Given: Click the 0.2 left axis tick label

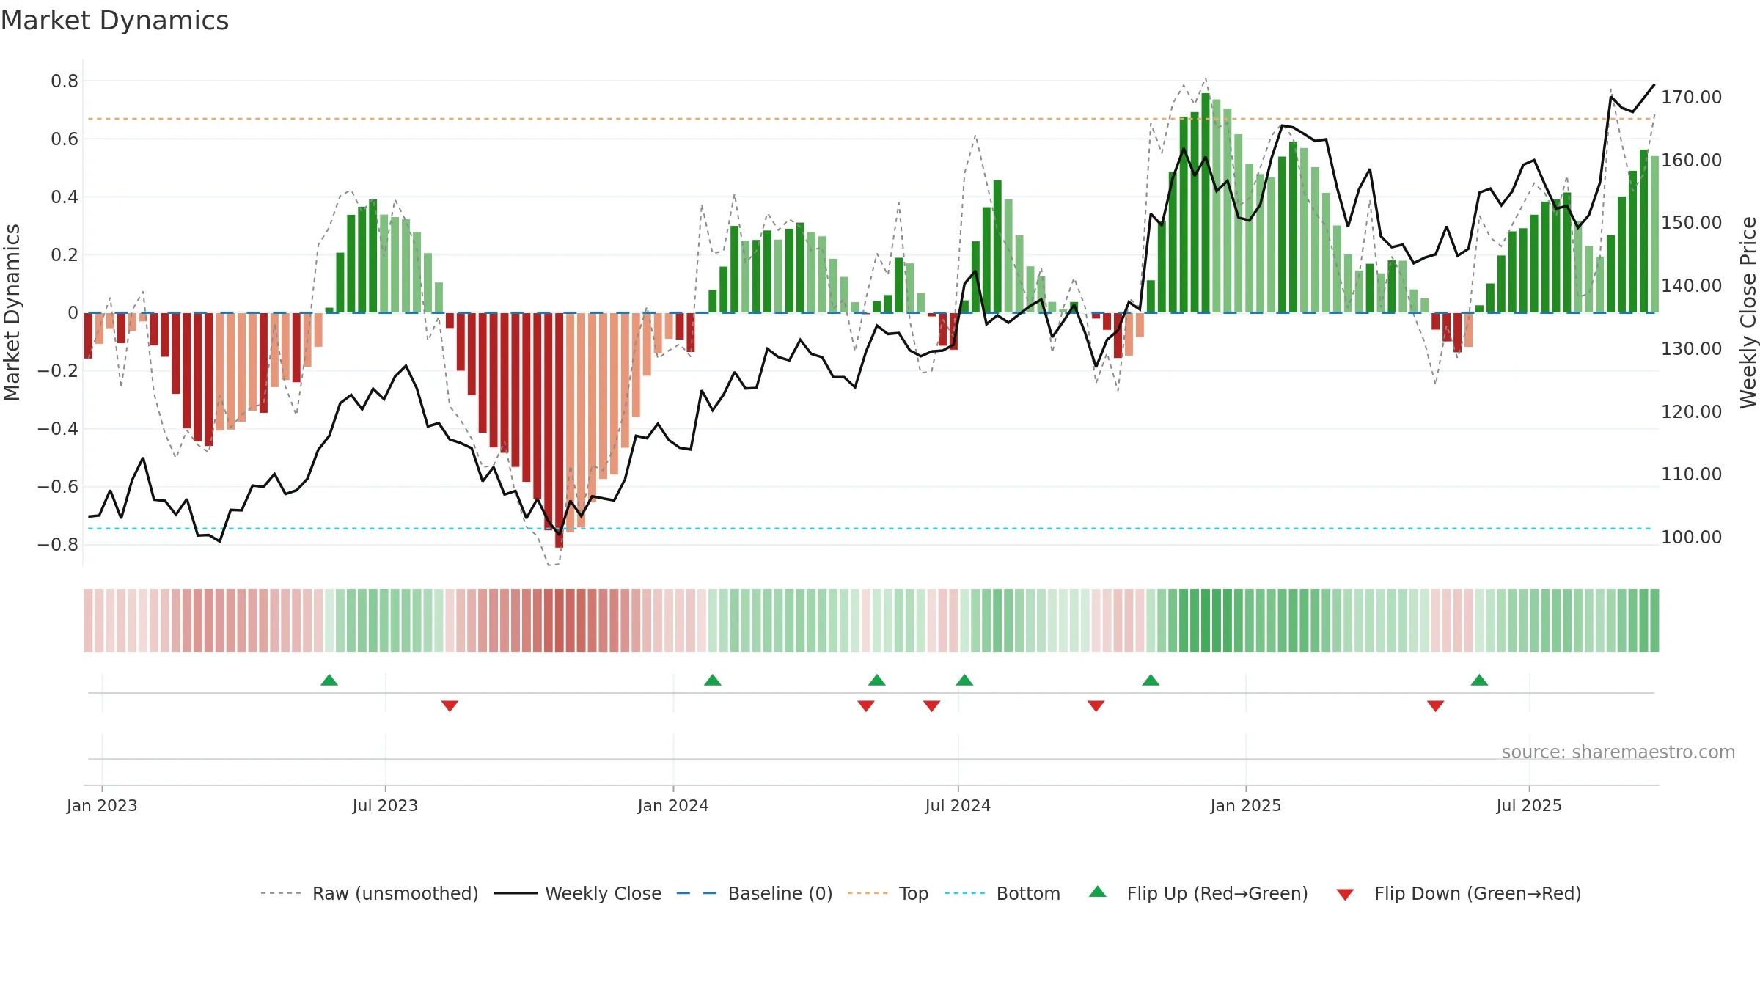Looking at the screenshot, I should click(x=65, y=254).
